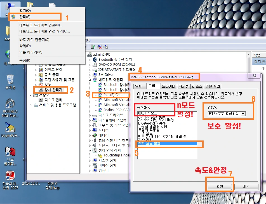This screenshot has height=204, width=266.
Task: Choose 바로 가기 만들기(S) menu item
Action: [x=47, y=40]
